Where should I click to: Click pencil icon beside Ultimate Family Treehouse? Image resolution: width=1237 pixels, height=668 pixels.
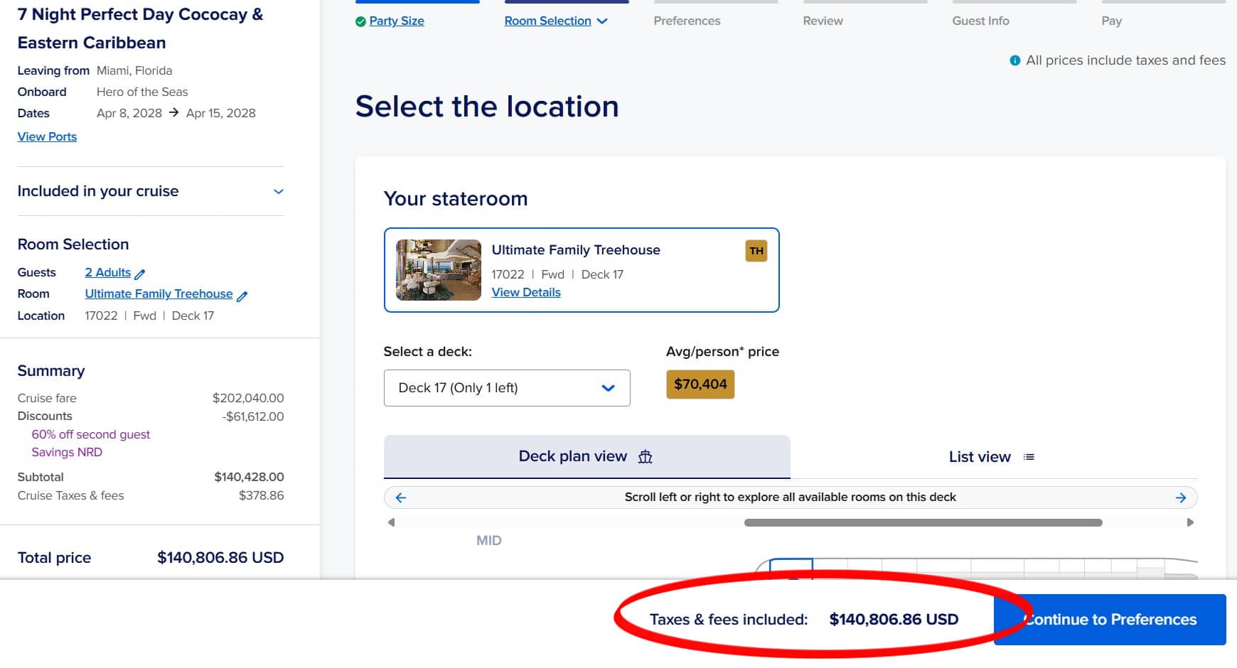point(242,296)
